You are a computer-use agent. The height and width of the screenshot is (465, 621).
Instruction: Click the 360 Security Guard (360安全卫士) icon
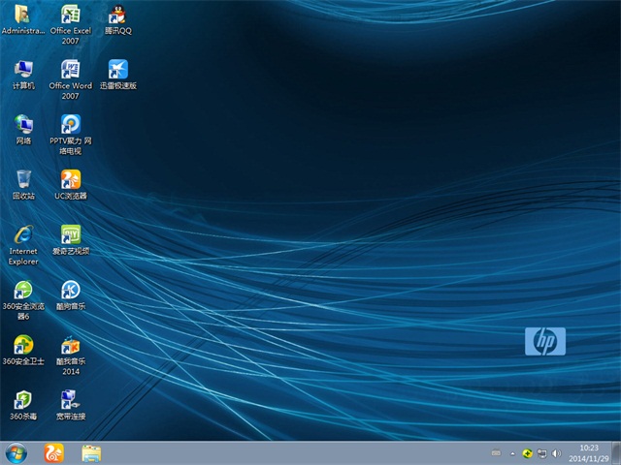(23, 346)
